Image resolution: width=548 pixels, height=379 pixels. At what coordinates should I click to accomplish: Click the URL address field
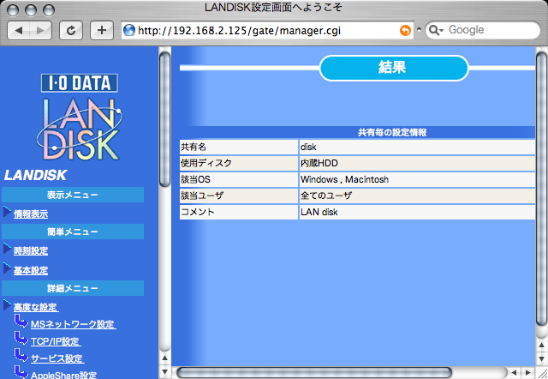(267, 31)
